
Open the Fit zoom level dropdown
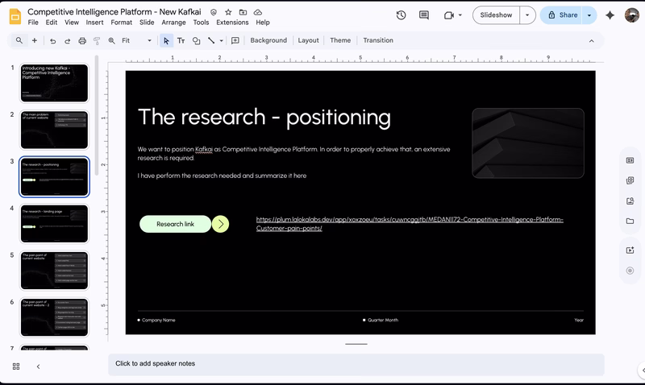tap(136, 41)
